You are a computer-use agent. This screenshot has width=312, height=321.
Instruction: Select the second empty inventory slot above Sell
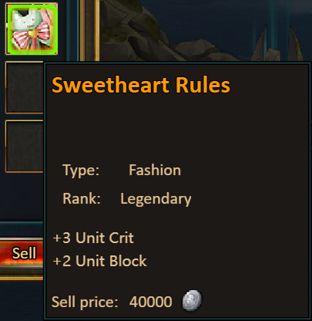[x=25, y=146]
